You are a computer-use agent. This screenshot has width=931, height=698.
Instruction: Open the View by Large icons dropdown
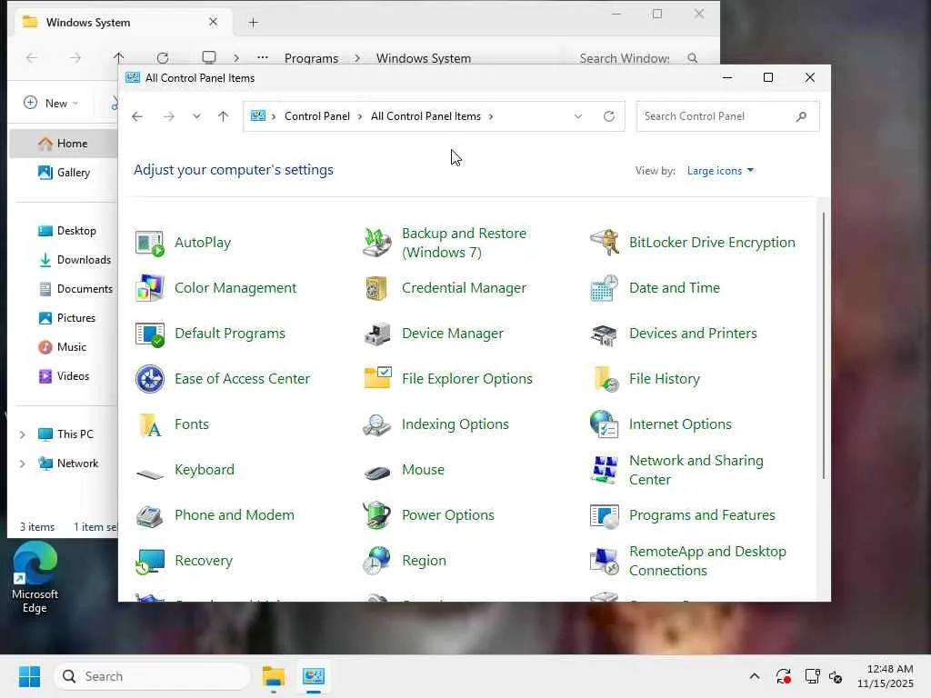coord(720,171)
